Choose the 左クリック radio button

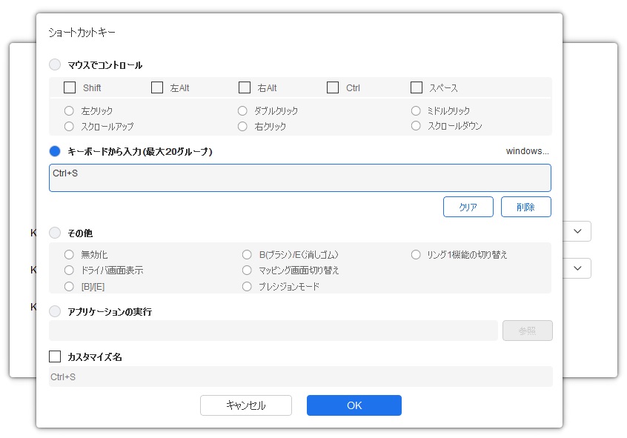70,111
